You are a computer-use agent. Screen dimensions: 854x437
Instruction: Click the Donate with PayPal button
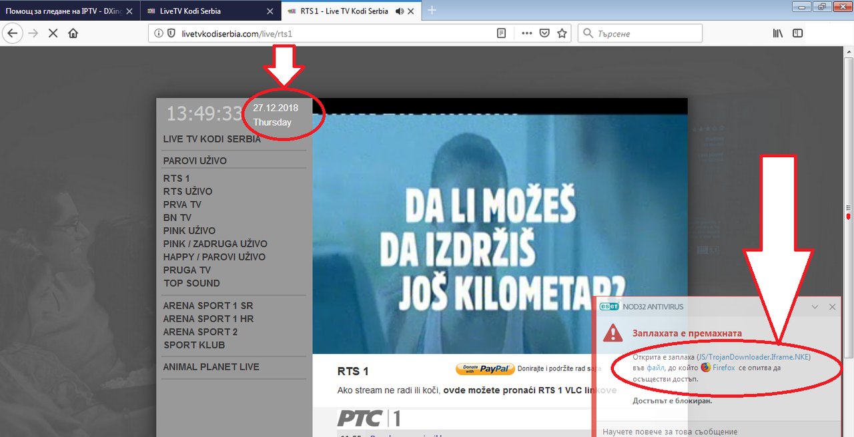pos(485,368)
